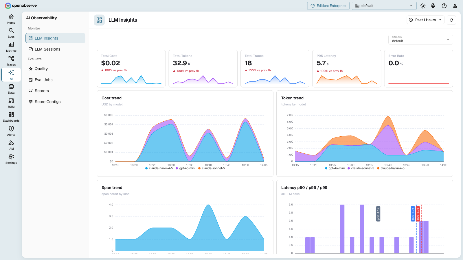Screen dimensions: 463x260
Task: Open RUM monitoring in sidebar
Action: click(x=11, y=103)
